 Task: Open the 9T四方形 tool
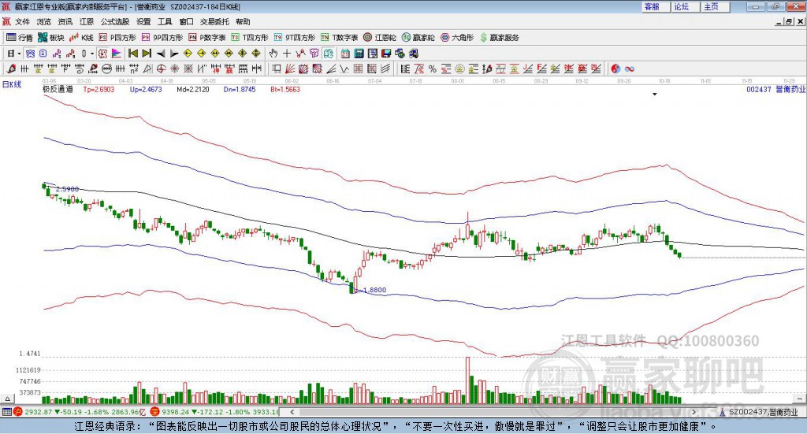pos(295,38)
